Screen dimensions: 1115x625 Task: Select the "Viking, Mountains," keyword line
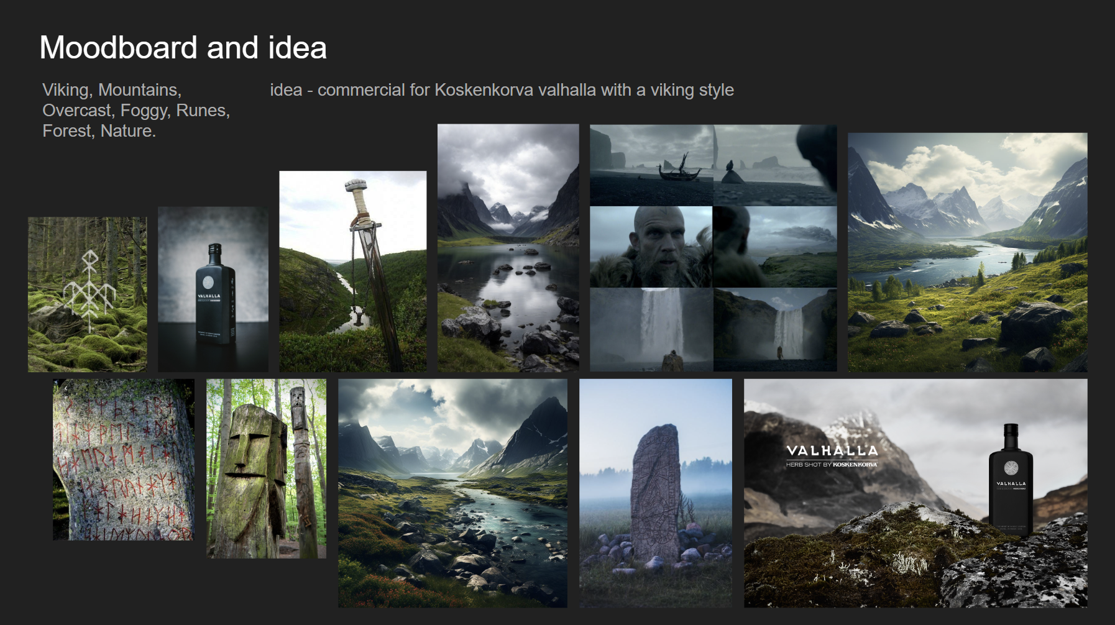point(112,90)
